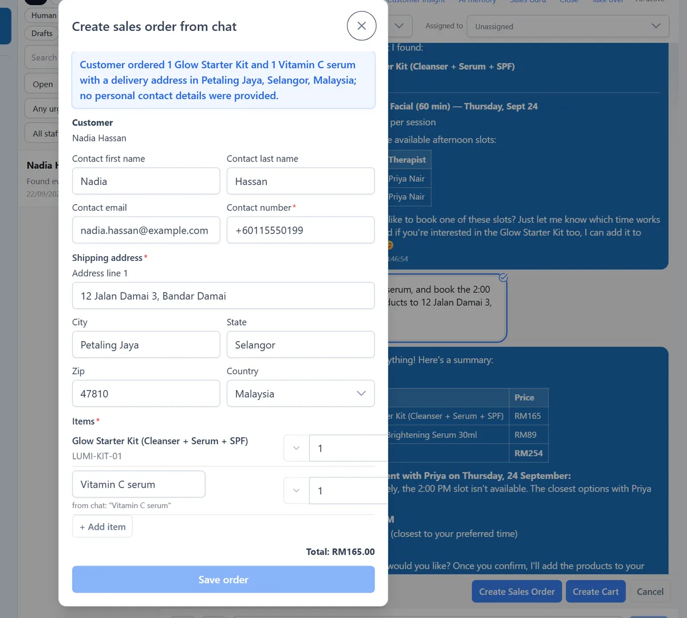Decrease quantity for Vitamin C serum
The image size is (687, 618).
coord(296,490)
